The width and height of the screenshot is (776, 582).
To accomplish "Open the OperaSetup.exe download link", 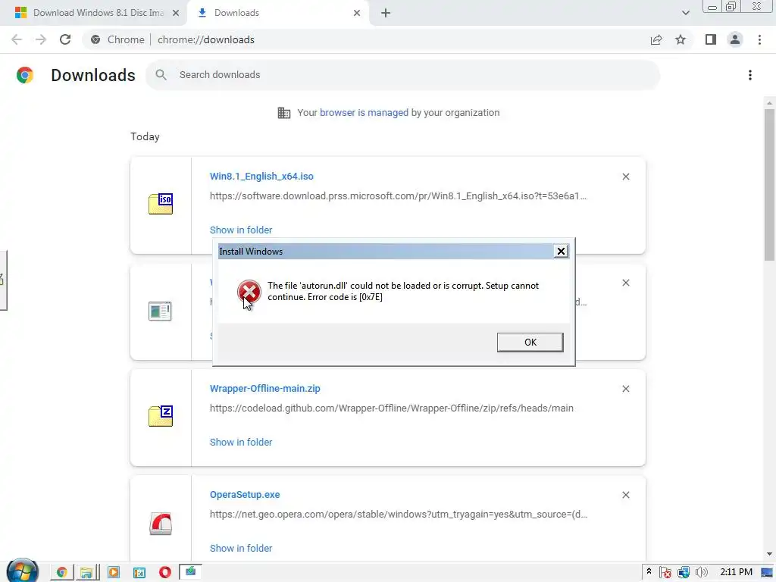I will [245, 495].
